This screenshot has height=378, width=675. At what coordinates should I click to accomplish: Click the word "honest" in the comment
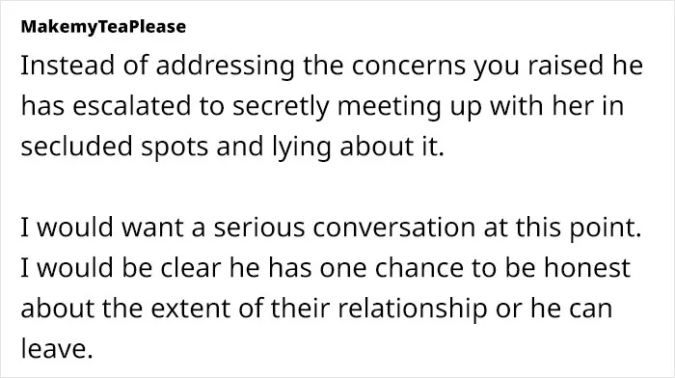(x=587, y=268)
